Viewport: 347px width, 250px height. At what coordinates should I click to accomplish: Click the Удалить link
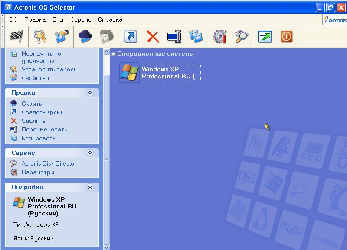[x=33, y=121]
